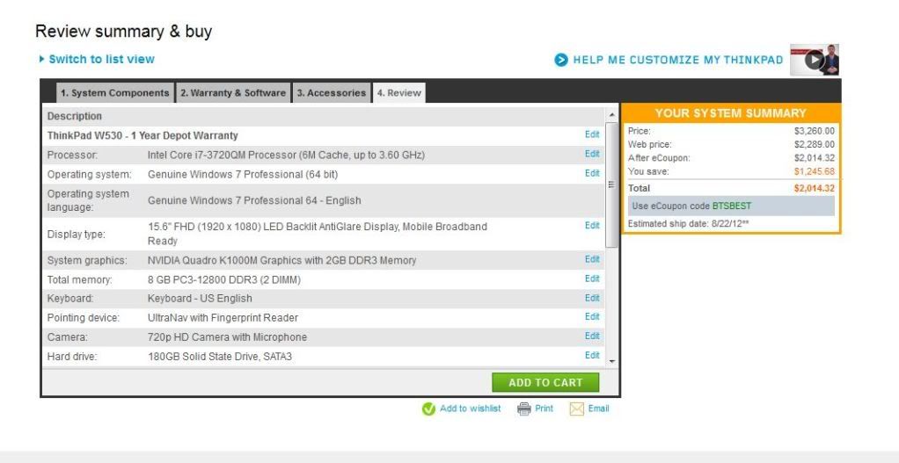This screenshot has width=899, height=463.
Task: Select the Review tab
Action: pyautogui.click(x=398, y=93)
